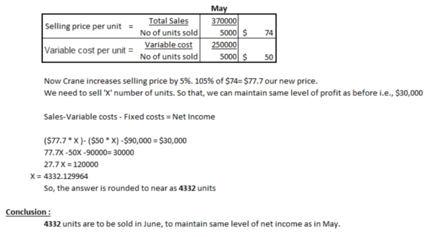The image size is (435, 237).
Task: Select the 'Sales-Variable costs - Fixed costs' formula
Action: tap(129, 117)
